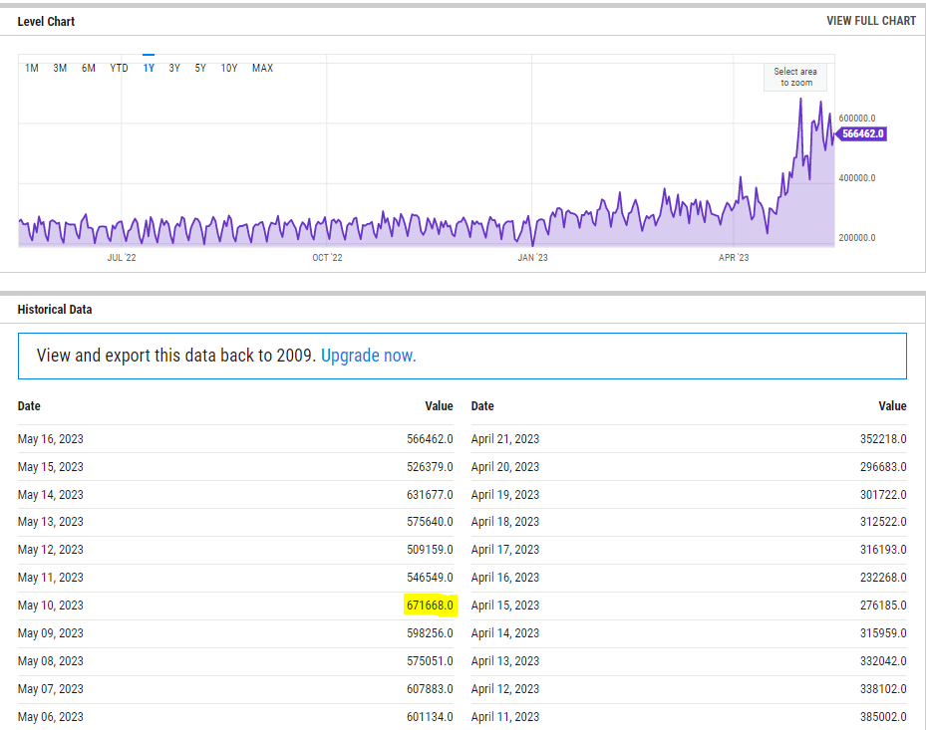Viewport: 926px width, 730px height.
Task: Open the VIEW FULL CHART link
Action: [x=870, y=21]
